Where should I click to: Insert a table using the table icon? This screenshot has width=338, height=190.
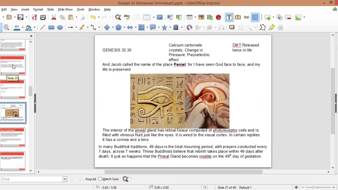click(x=189, y=17)
